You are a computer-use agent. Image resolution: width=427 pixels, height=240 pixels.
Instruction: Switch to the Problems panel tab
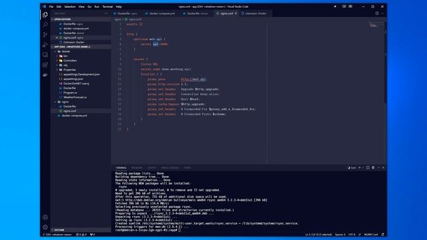pos(137,168)
